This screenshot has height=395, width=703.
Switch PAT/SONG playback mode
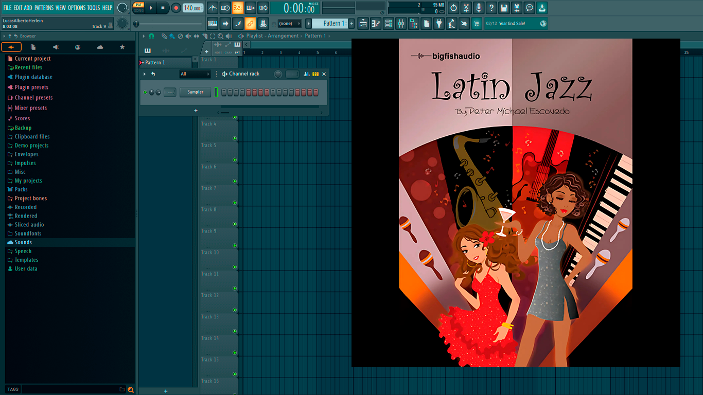(138, 8)
